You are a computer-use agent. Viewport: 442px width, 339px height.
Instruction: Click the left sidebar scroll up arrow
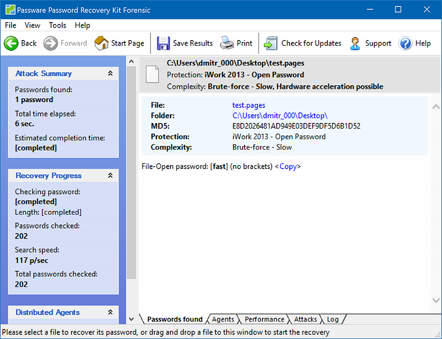[131, 61]
